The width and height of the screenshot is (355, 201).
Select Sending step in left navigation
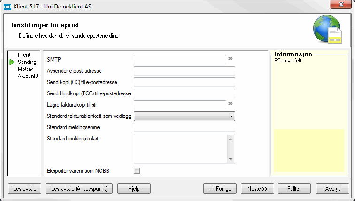click(27, 62)
